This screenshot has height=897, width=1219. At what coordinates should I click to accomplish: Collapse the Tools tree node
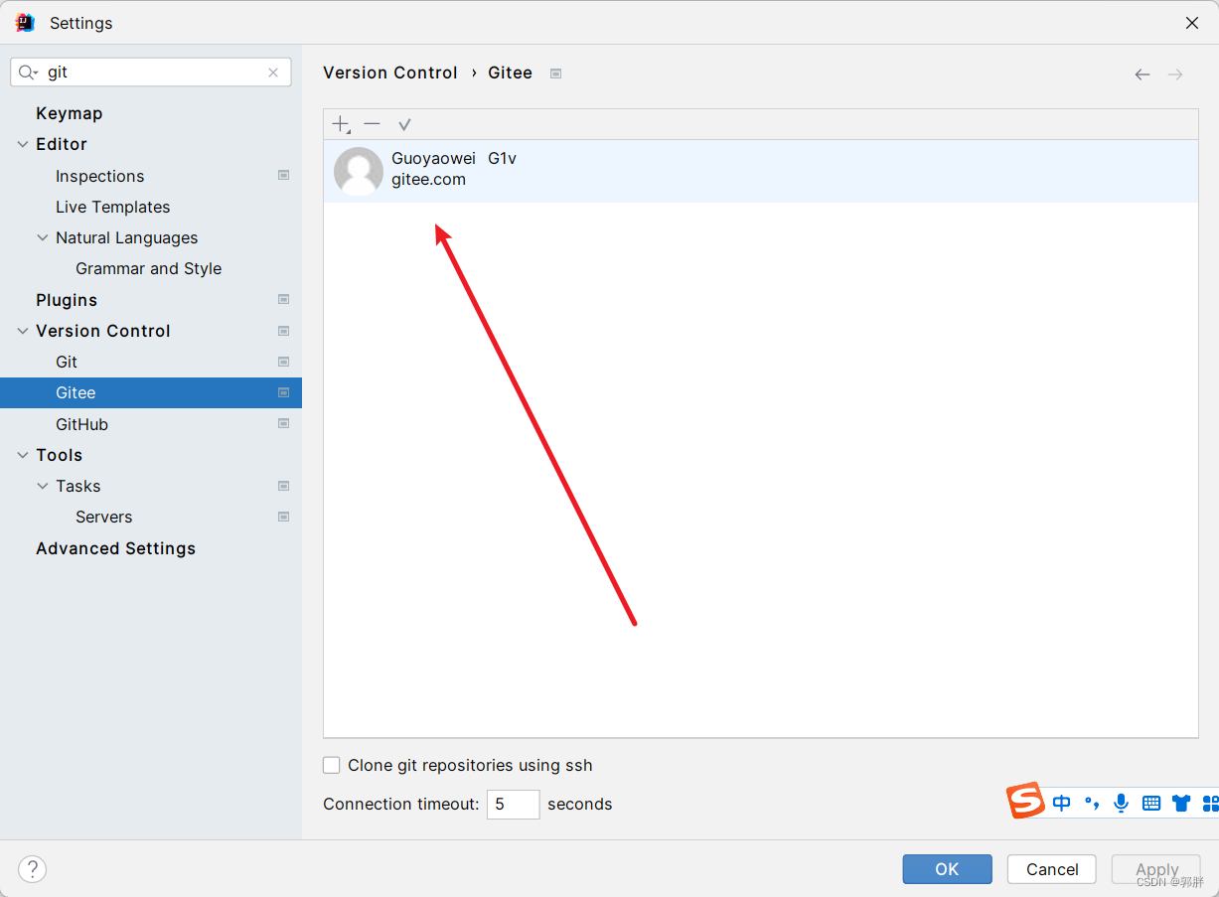23,455
